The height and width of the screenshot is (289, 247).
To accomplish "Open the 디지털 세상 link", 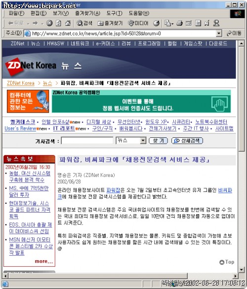I will pos(99,122).
